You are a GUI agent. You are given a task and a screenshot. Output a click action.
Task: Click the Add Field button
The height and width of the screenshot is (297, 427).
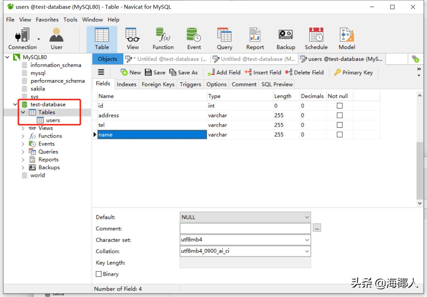coord(224,72)
